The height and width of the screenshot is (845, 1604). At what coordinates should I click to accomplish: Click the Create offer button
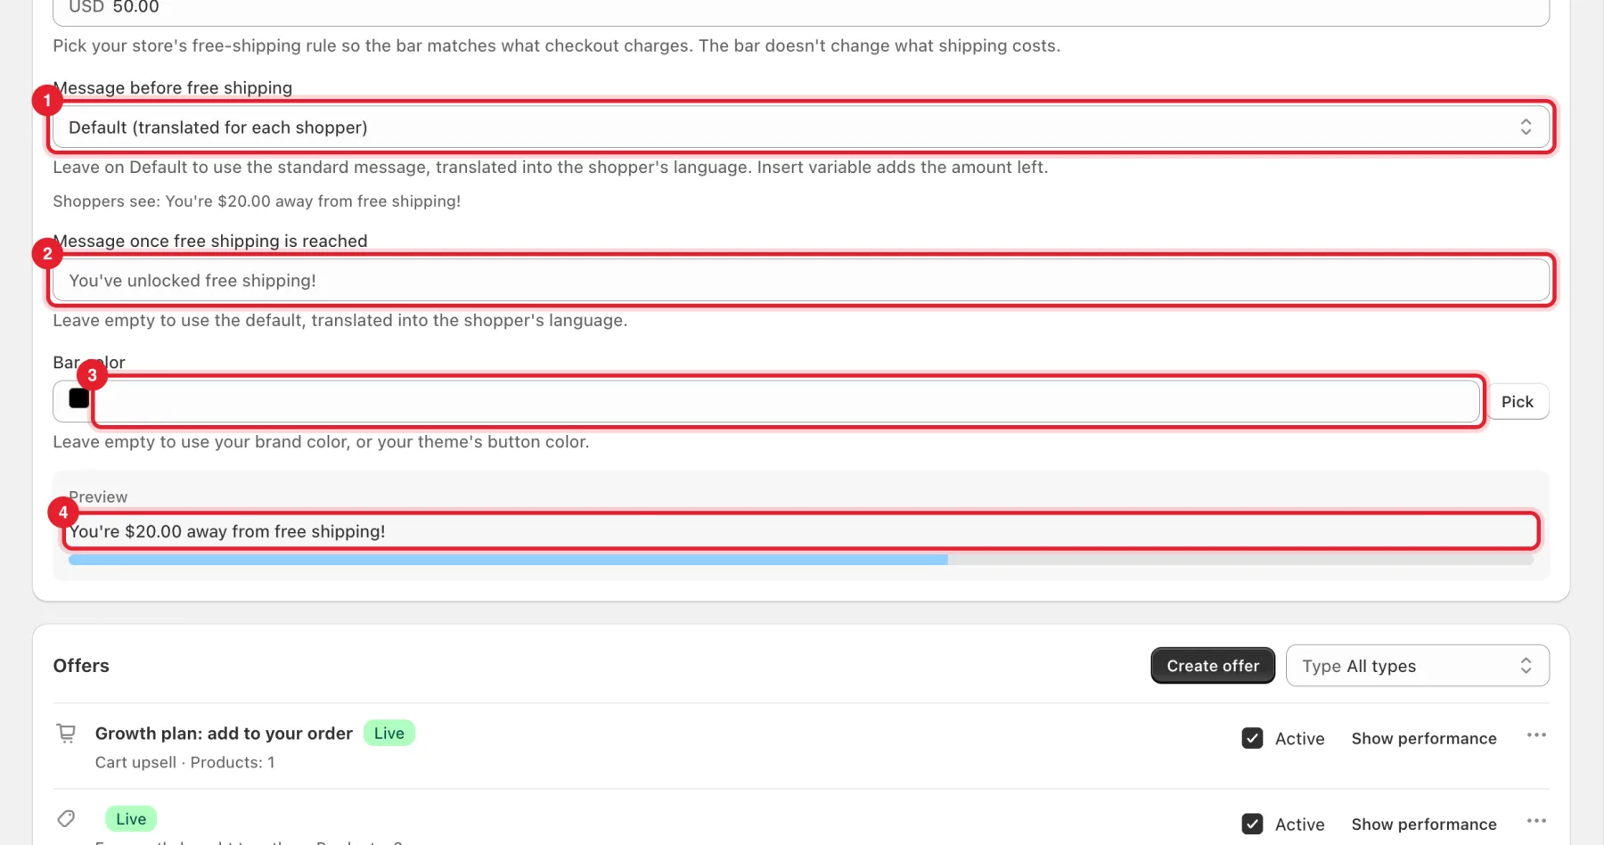coord(1213,666)
